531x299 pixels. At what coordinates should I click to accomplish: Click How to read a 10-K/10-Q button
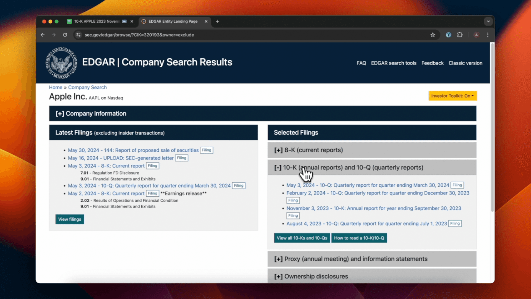(x=359, y=238)
